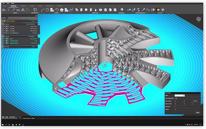The height and width of the screenshot is (129, 206).
Task: Click the rotate transformation icon
Action: click(x=138, y=10)
